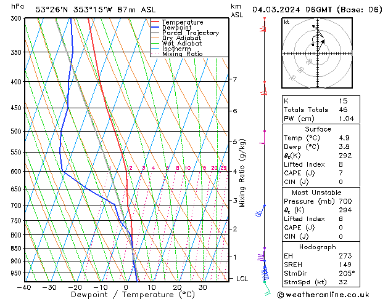
Task: Click the 850 hPa pressure label
Action: 17,249
